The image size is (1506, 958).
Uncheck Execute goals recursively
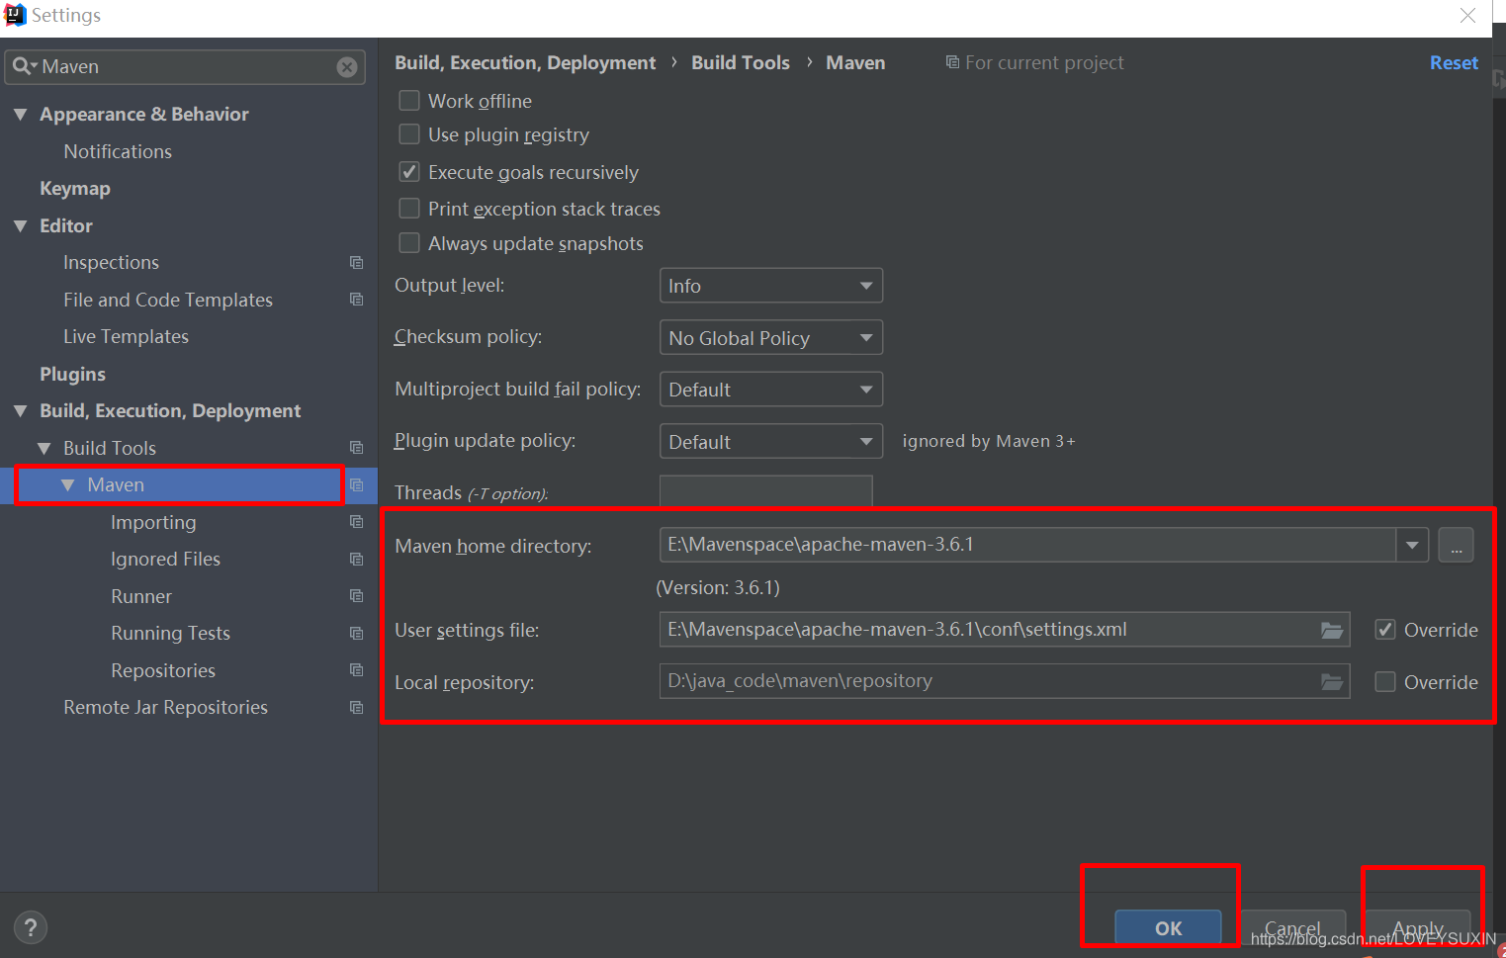tap(409, 172)
